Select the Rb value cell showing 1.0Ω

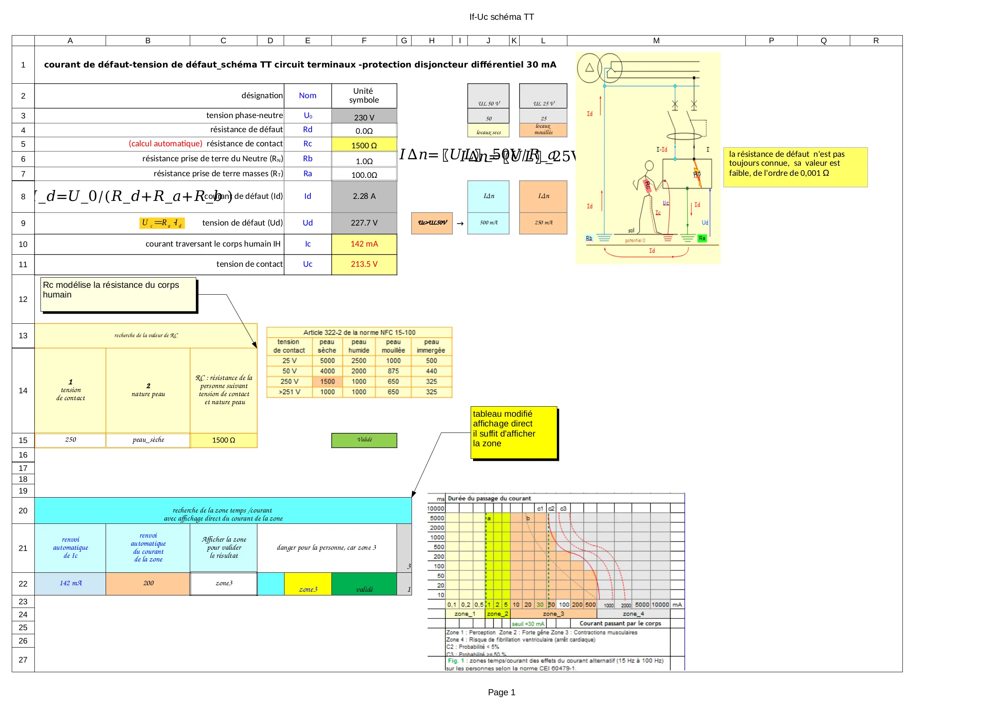(364, 160)
